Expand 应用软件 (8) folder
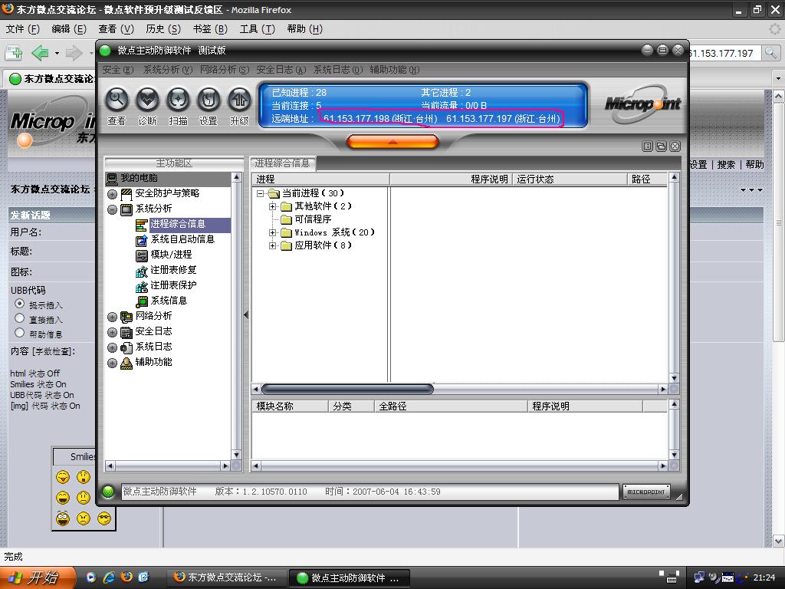785x589 pixels. 272,245
